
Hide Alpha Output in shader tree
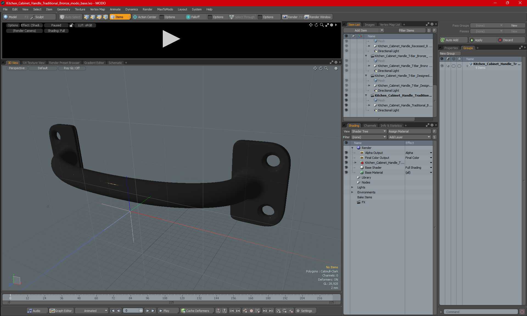tap(346, 153)
